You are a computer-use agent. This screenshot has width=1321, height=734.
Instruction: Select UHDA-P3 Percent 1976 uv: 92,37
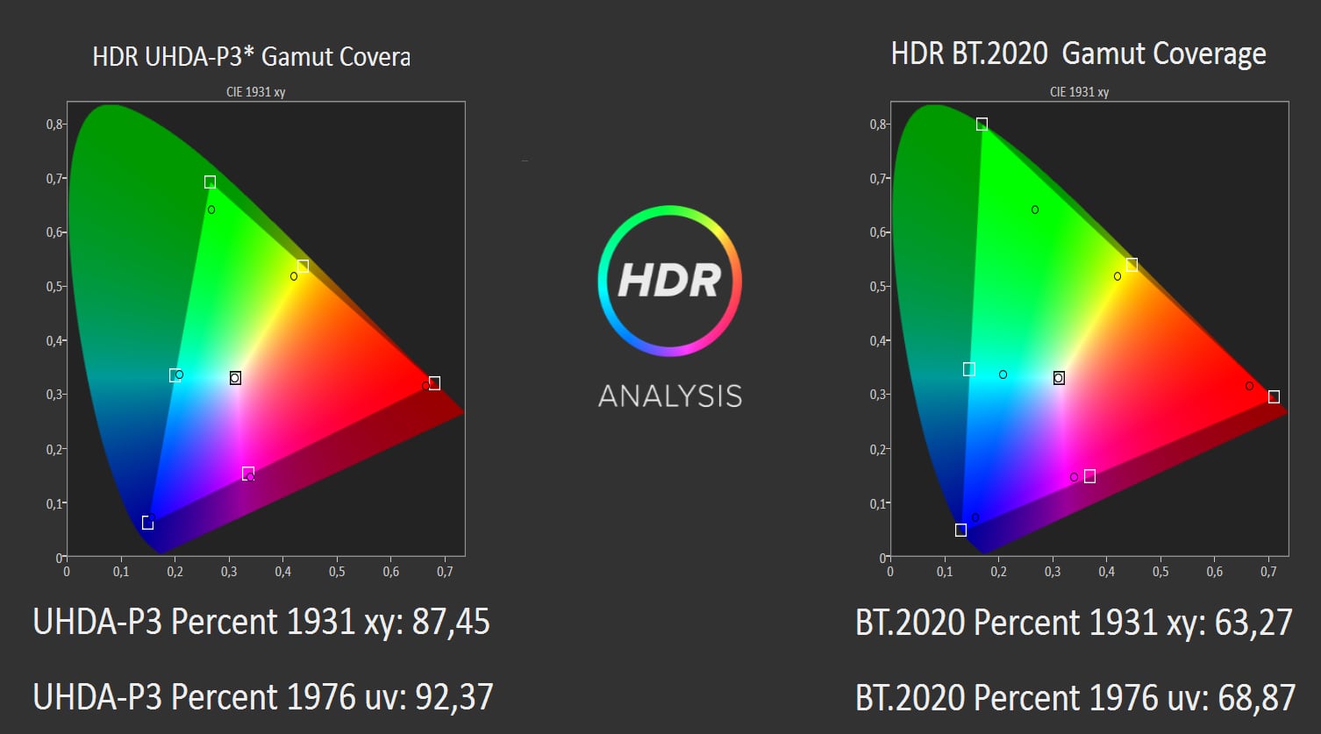(x=263, y=697)
